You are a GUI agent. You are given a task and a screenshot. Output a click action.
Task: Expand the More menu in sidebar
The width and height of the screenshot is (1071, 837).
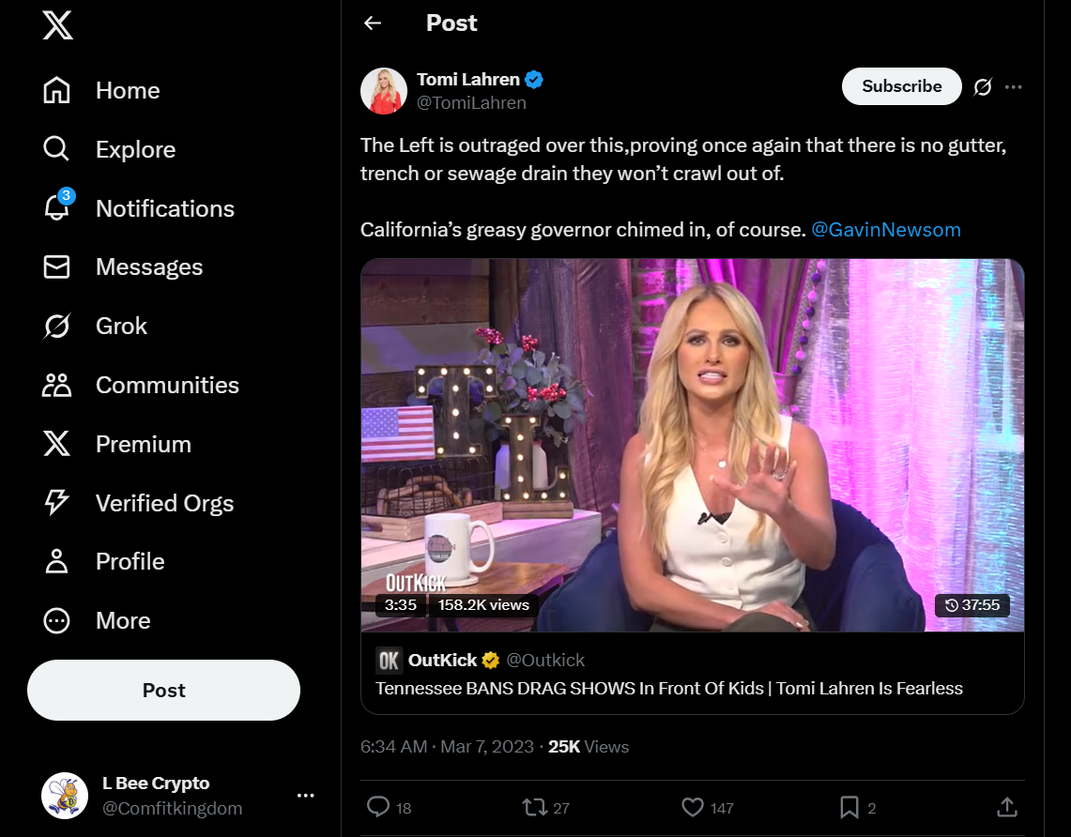click(57, 620)
